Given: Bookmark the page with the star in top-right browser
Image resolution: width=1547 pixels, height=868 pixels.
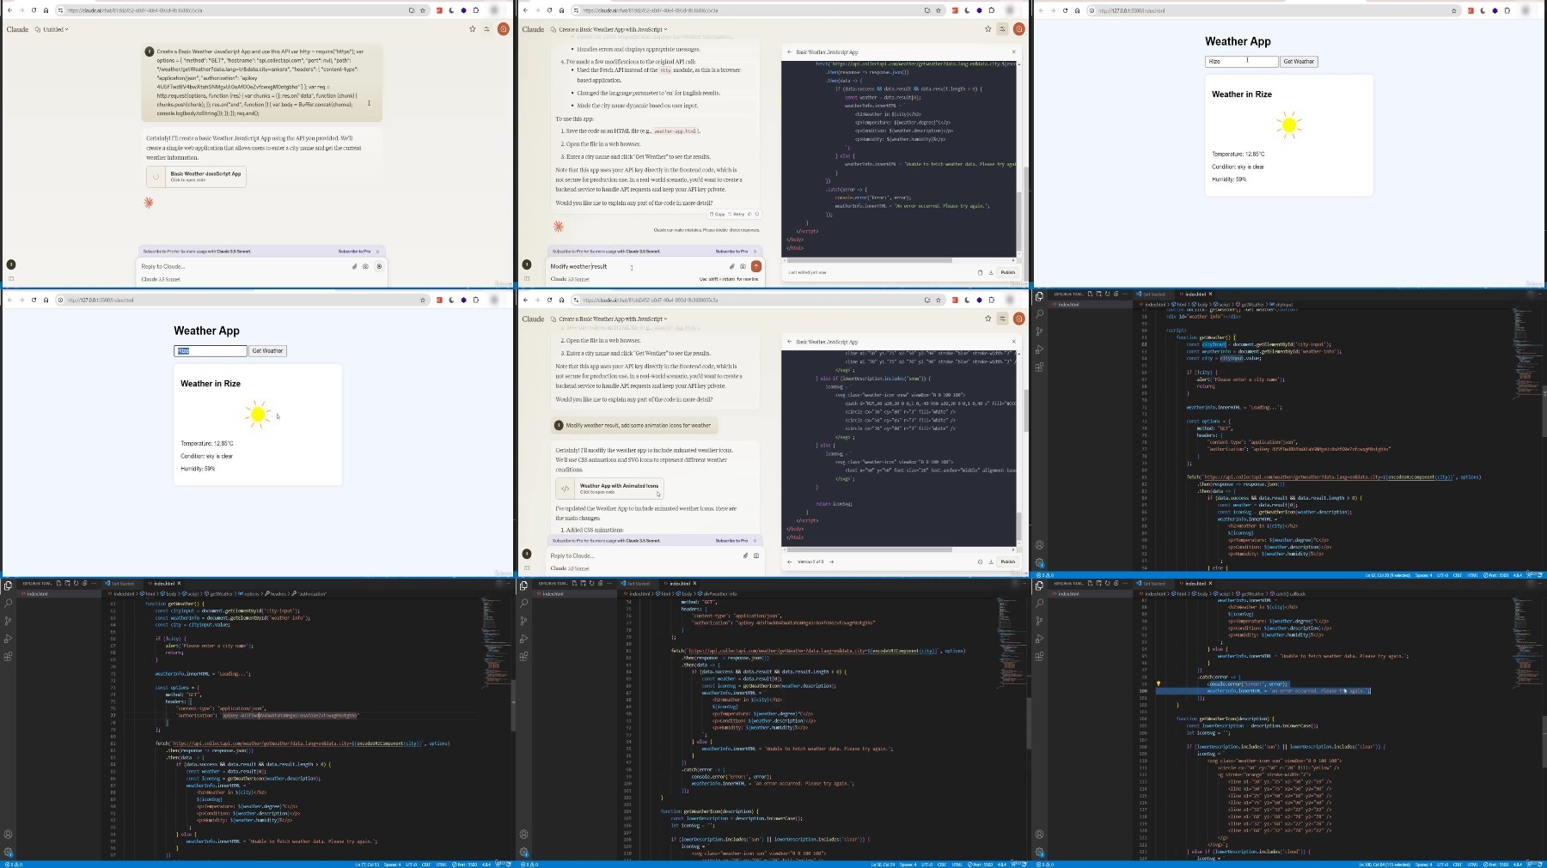Looking at the screenshot, I should [x=1454, y=10].
